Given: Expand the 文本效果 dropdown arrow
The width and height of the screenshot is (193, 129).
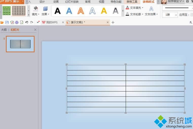Looking at the screenshot, I should click(x=157, y=14).
